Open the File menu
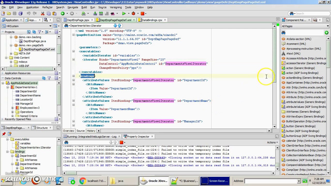331x186 pixels. (4, 7)
